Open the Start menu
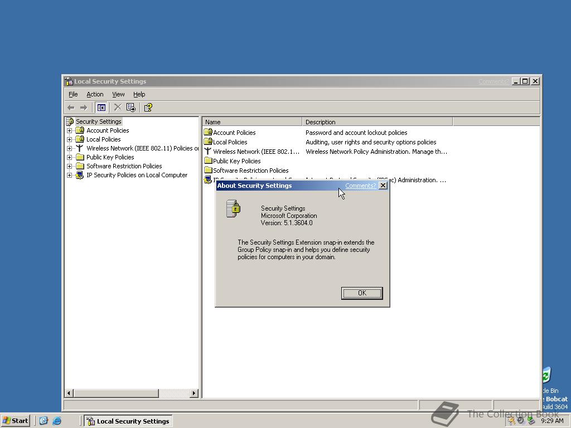571x428 pixels. tap(15, 421)
